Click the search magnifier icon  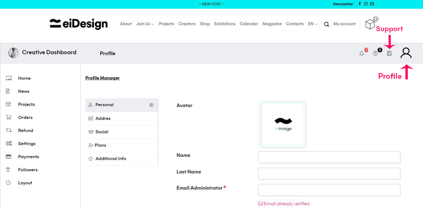[x=326, y=24]
